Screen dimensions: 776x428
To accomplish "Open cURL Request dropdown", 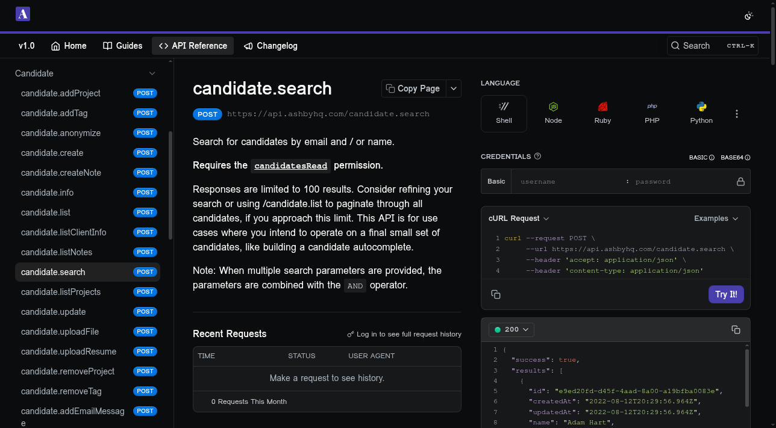I will (518, 219).
